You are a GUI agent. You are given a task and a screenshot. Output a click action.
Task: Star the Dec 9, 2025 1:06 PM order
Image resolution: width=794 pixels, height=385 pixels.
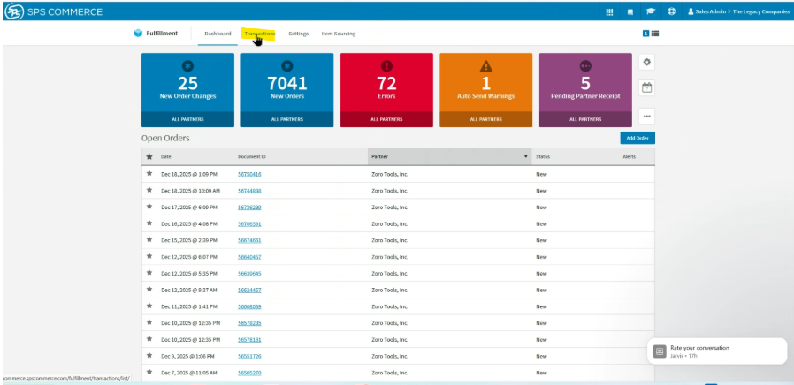(x=149, y=356)
